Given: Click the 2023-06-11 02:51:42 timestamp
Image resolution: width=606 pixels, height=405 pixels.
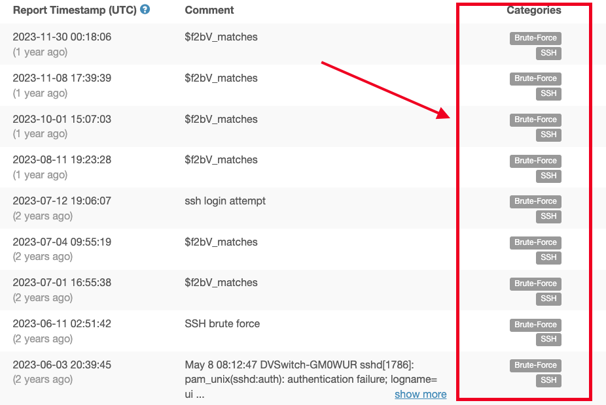Looking at the screenshot, I should tap(62, 323).
